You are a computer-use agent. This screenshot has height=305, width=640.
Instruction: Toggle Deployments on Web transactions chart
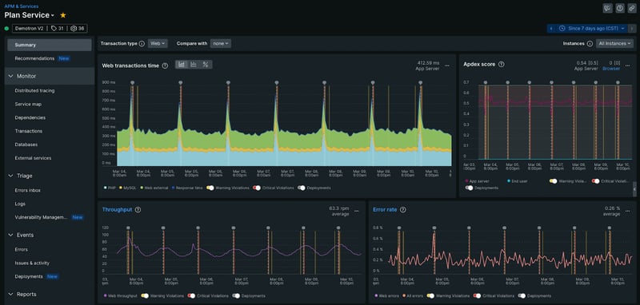(x=302, y=188)
